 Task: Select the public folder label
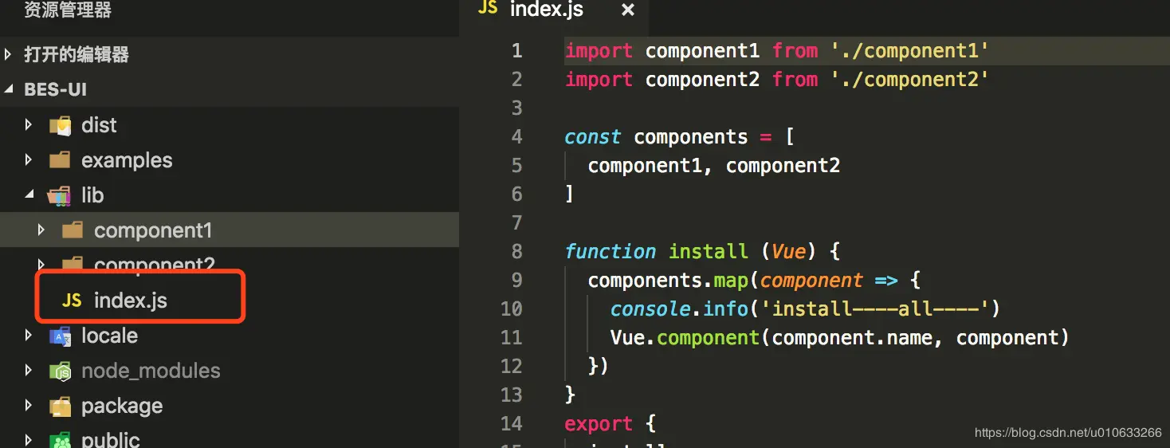(x=111, y=440)
